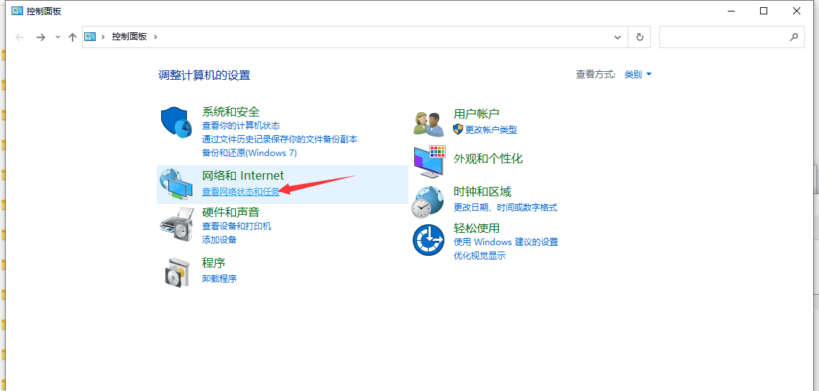
Task: Go up one folder level
Action: point(73,37)
